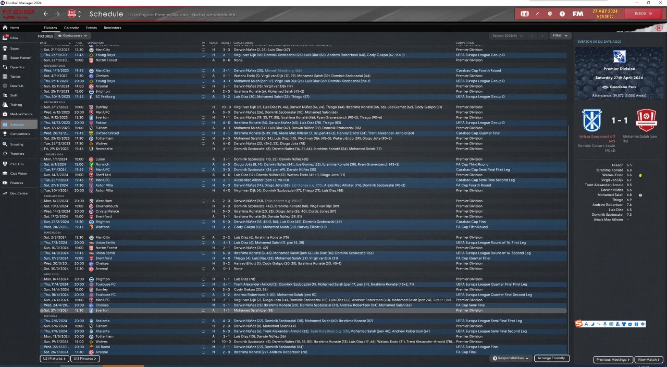Open the Medical Centre
The width and height of the screenshot is (667, 367).
(19, 114)
